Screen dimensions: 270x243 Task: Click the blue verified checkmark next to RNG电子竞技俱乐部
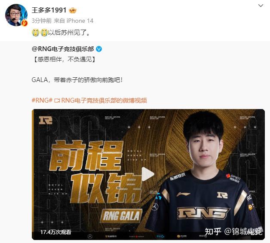tap(99, 49)
